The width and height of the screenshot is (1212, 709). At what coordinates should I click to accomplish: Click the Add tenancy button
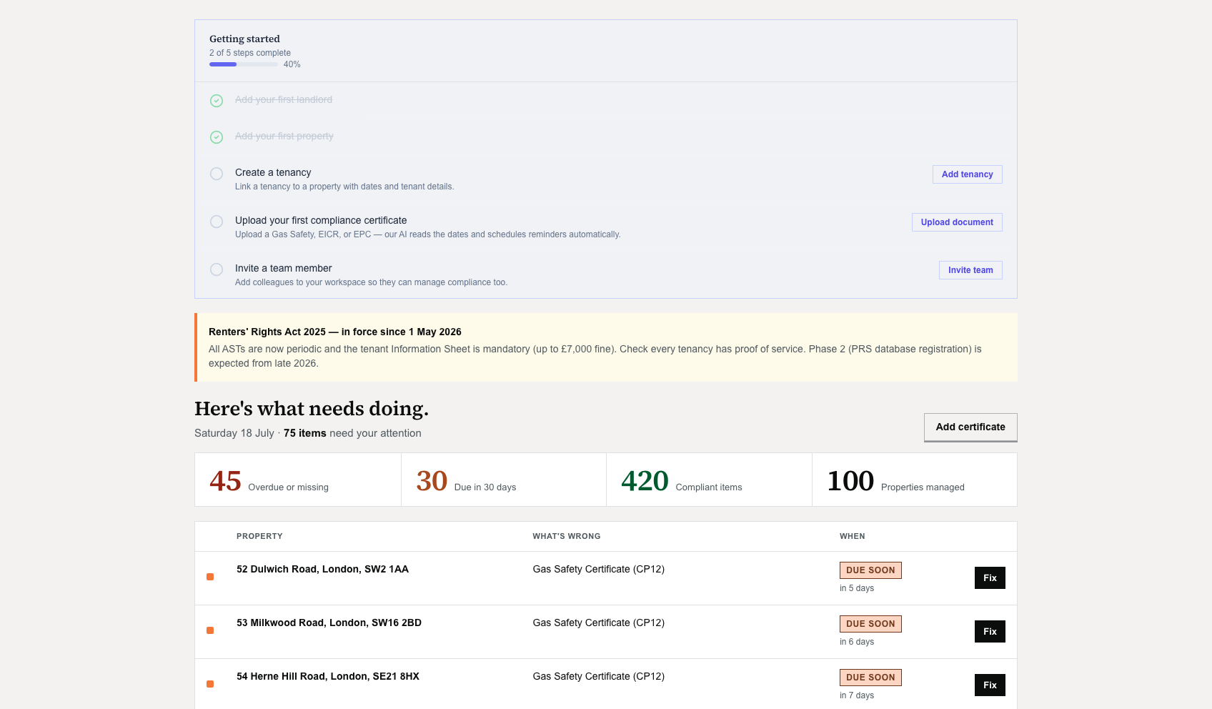pos(968,174)
